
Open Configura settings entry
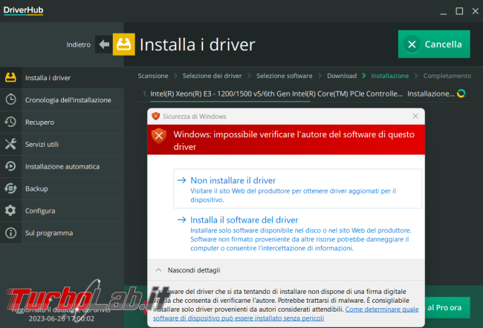[62, 211]
